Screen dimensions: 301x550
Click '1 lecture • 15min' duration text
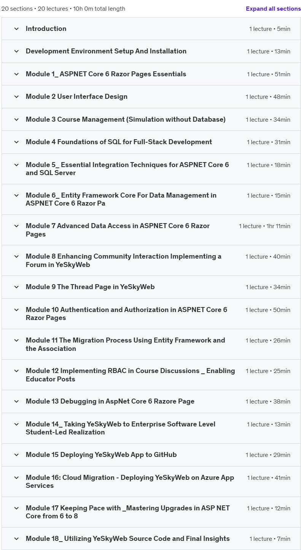tap(269, 196)
